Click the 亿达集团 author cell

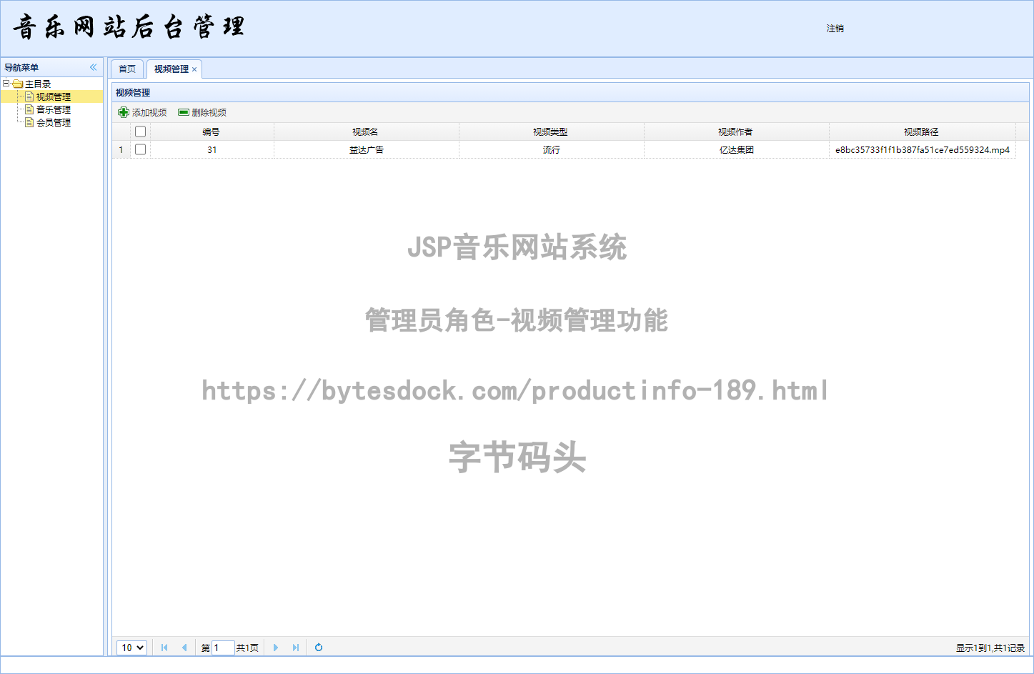(736, 149)
